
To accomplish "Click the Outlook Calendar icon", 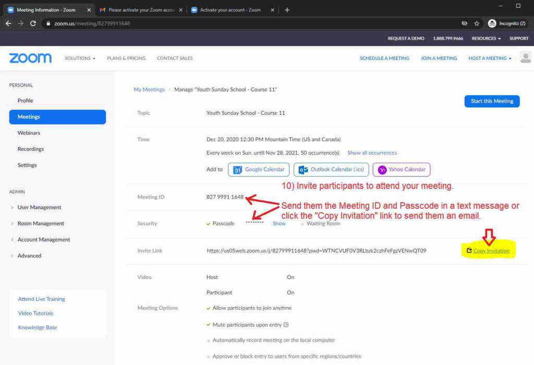I will pyautogui.click(x=303, y=169).
